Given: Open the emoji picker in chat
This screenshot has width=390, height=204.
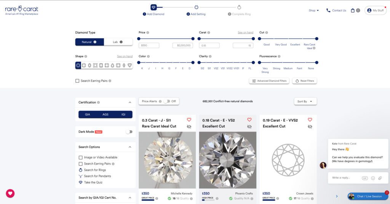Looking at the screenshot, I should click(373, 178).
